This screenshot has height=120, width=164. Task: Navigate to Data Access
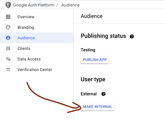click(37, 59)
